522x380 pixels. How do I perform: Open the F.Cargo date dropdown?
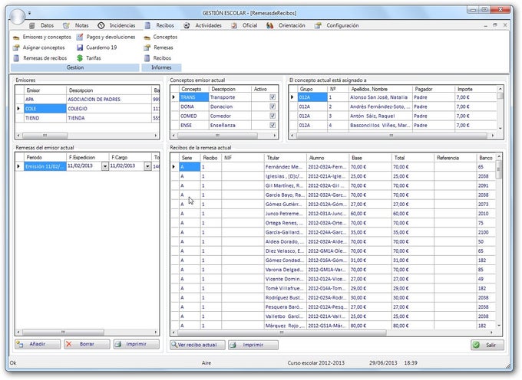click(147, 166)
